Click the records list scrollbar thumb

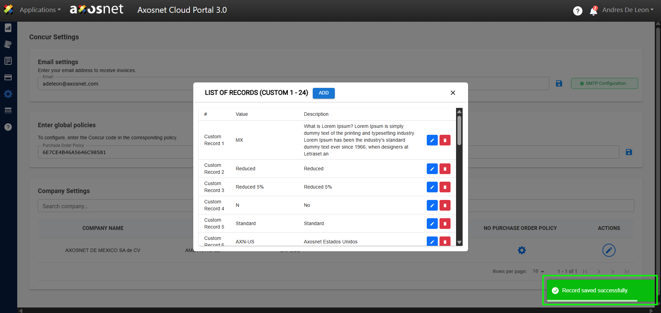point(459,130)
